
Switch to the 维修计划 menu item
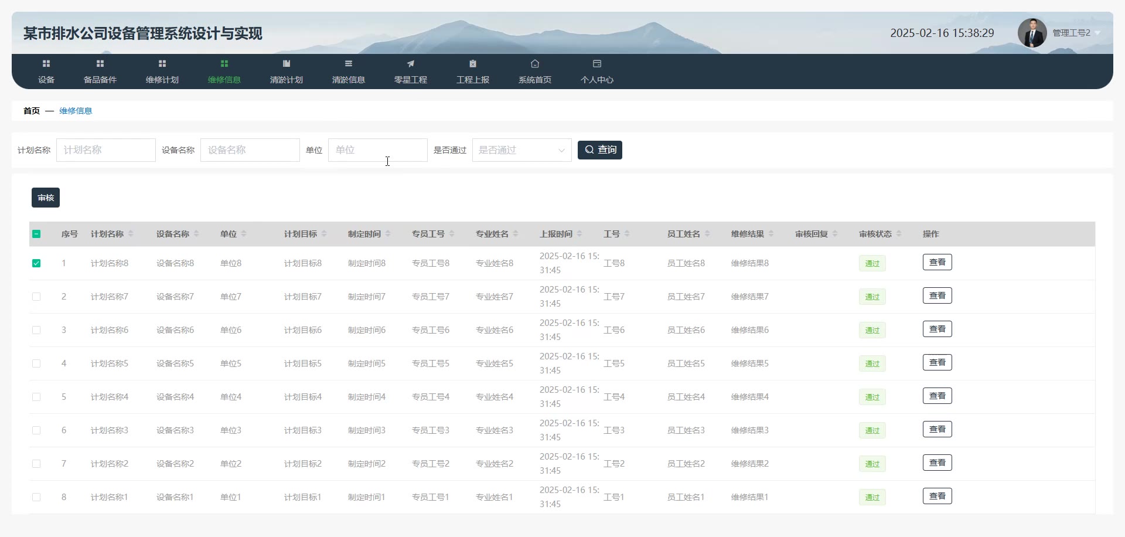click(x=162, y=72)
